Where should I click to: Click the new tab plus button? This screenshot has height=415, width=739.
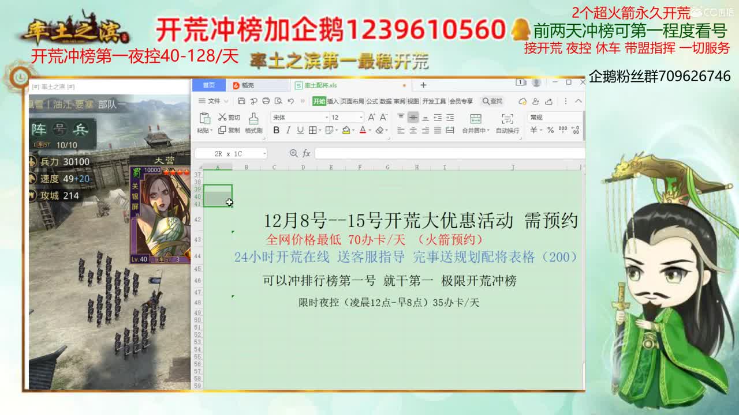tap(423, 85)
